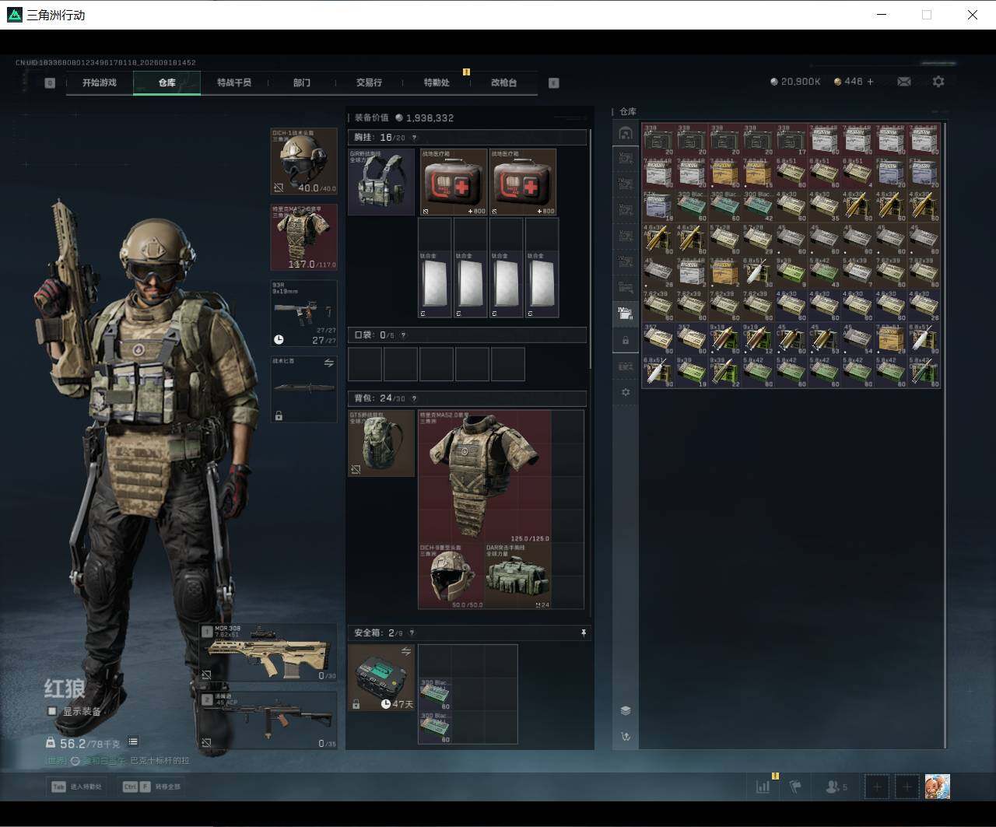This screenshot has height=827, width=996.
Task: Click the E right navigation key icon
Action: [x=554, y=82]
